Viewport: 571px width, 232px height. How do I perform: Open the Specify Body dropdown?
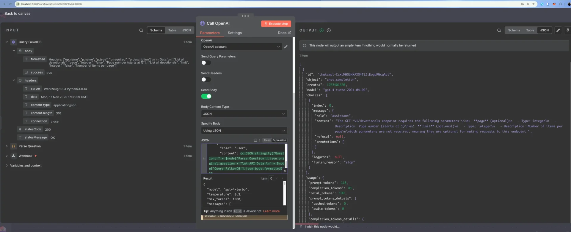tap(244, 131)
